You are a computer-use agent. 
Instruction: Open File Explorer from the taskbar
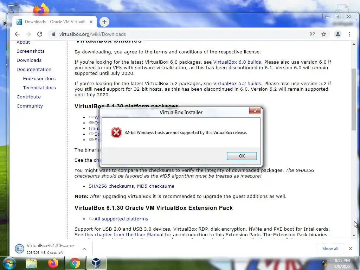pos(31,263)
